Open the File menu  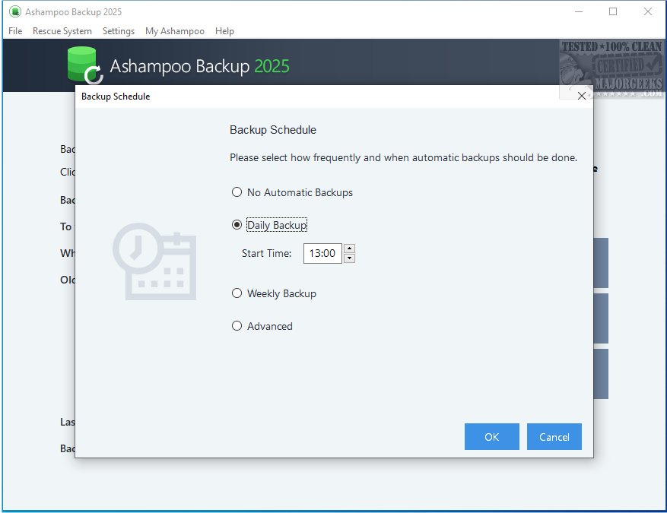coord(15,31)
